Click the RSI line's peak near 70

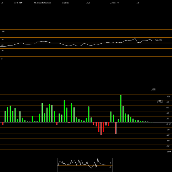(135, 39)
